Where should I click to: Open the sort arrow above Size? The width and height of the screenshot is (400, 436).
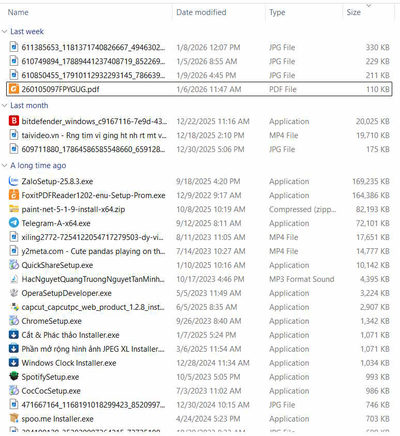click(368, 6)
